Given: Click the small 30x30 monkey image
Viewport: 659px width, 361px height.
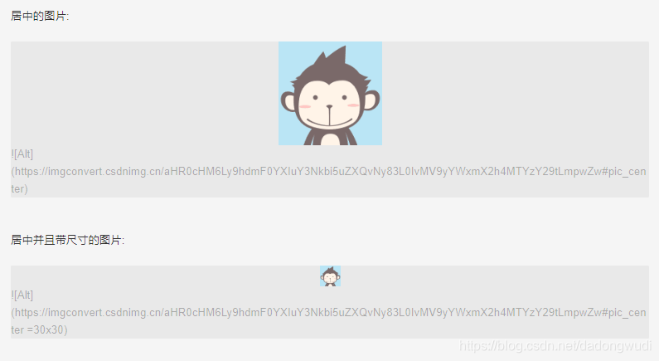Looking at the screenshot, I should (x=331, y=276).
